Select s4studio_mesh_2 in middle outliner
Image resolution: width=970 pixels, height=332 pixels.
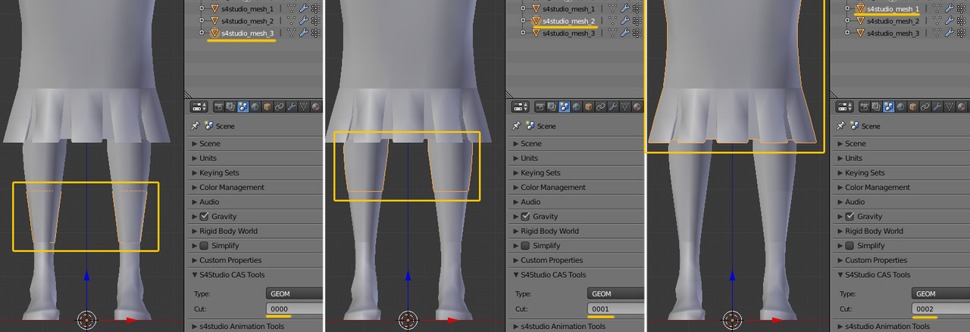568,20
